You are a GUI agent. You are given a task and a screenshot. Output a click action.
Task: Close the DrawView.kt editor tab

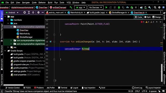pyautogui.click(x=146, y=13)
